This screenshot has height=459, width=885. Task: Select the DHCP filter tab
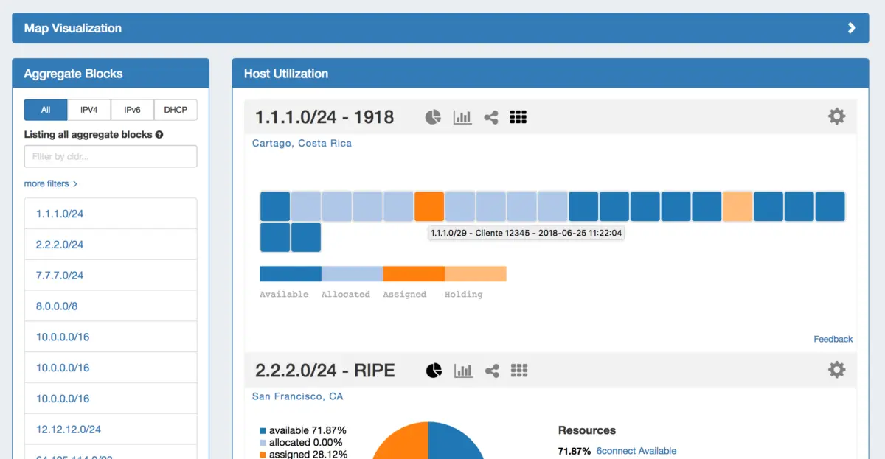coord(176,110)
